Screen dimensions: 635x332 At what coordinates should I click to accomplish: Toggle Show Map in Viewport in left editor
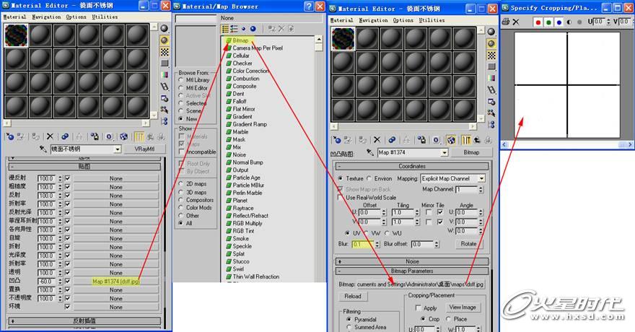[x=123, y=137]
